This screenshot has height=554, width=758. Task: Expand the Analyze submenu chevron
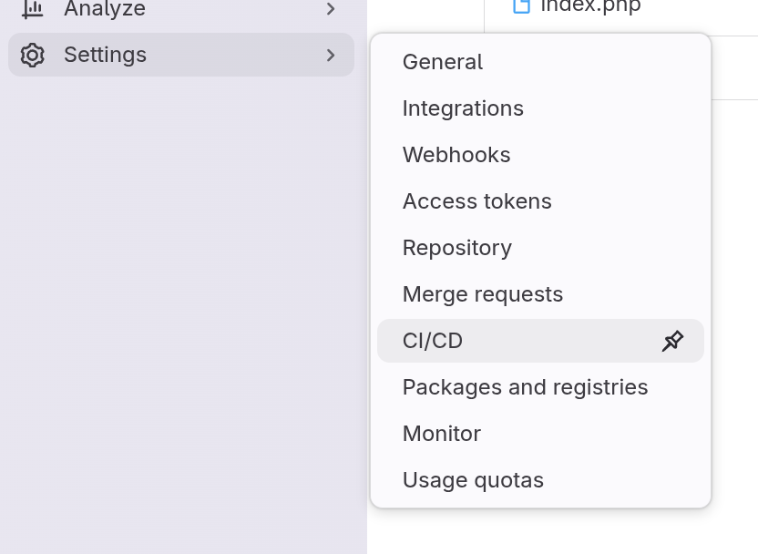tap(331, 9)
